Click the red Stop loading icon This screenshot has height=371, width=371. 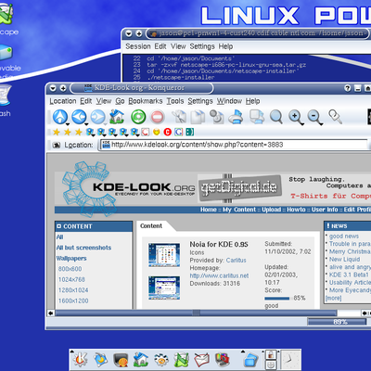158,118
